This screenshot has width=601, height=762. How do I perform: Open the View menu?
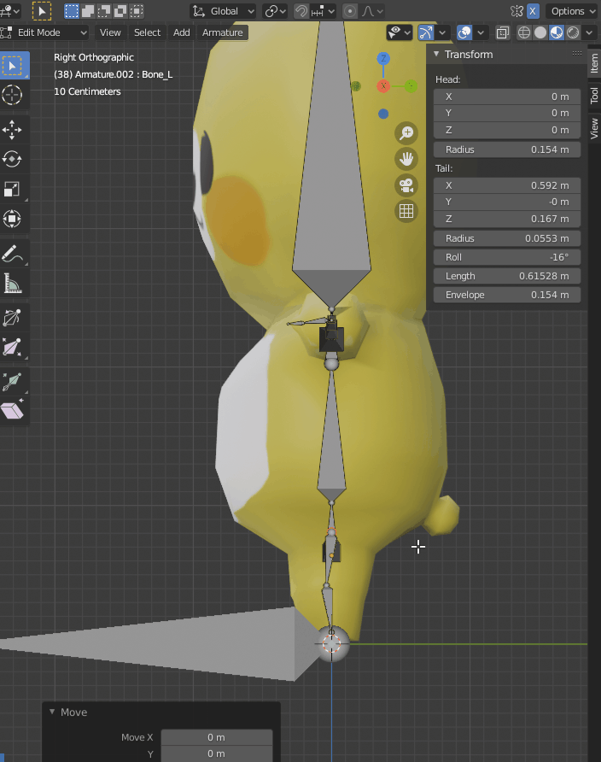(110, 32)
